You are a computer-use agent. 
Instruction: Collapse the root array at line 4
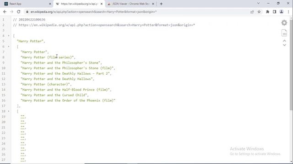[x=9, y=36]
